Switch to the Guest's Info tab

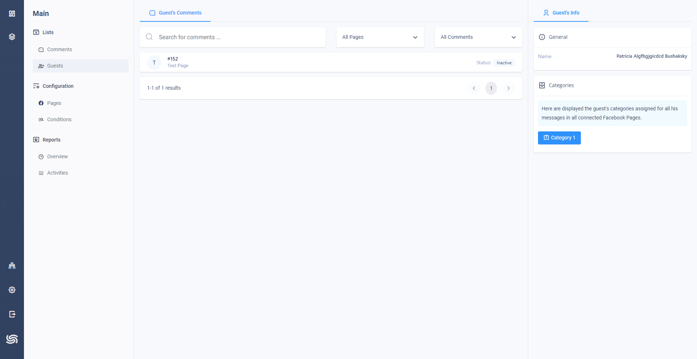tap(561, 13)
